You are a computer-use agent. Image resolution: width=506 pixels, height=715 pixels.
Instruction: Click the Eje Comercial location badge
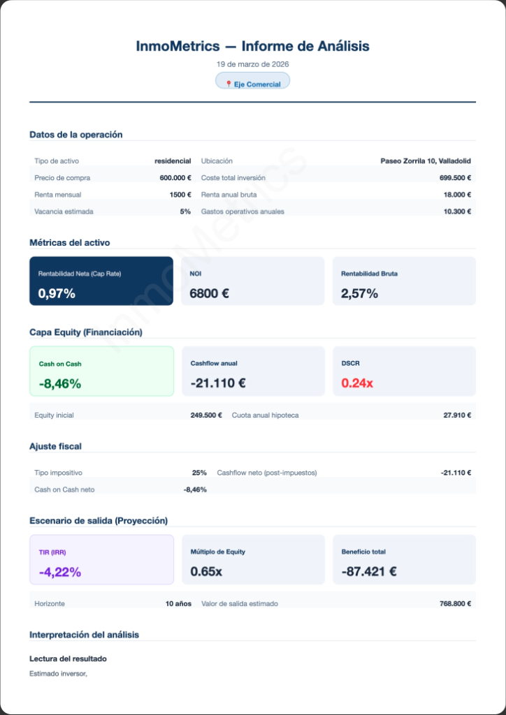click(x=252, y=81)
